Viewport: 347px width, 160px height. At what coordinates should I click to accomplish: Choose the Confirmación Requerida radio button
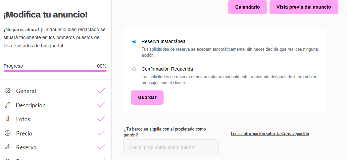[134, 69]
